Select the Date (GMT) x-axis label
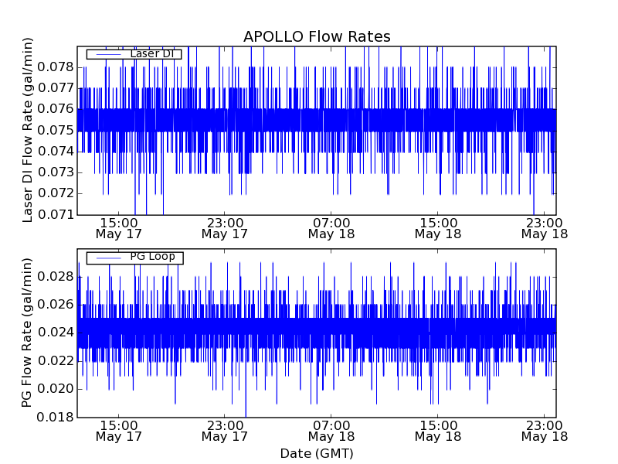The width and height of the screenshot is (618, 464). tap(317, 453)
